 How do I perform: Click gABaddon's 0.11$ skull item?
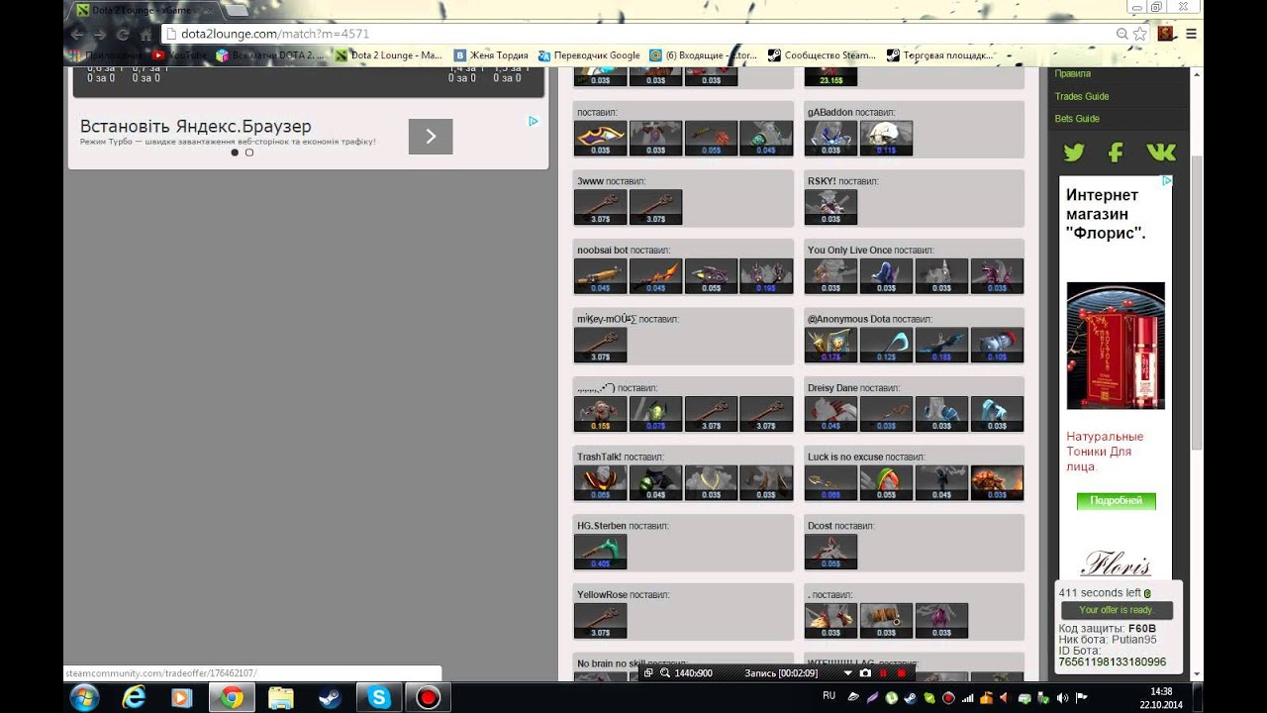click(886, 138)
